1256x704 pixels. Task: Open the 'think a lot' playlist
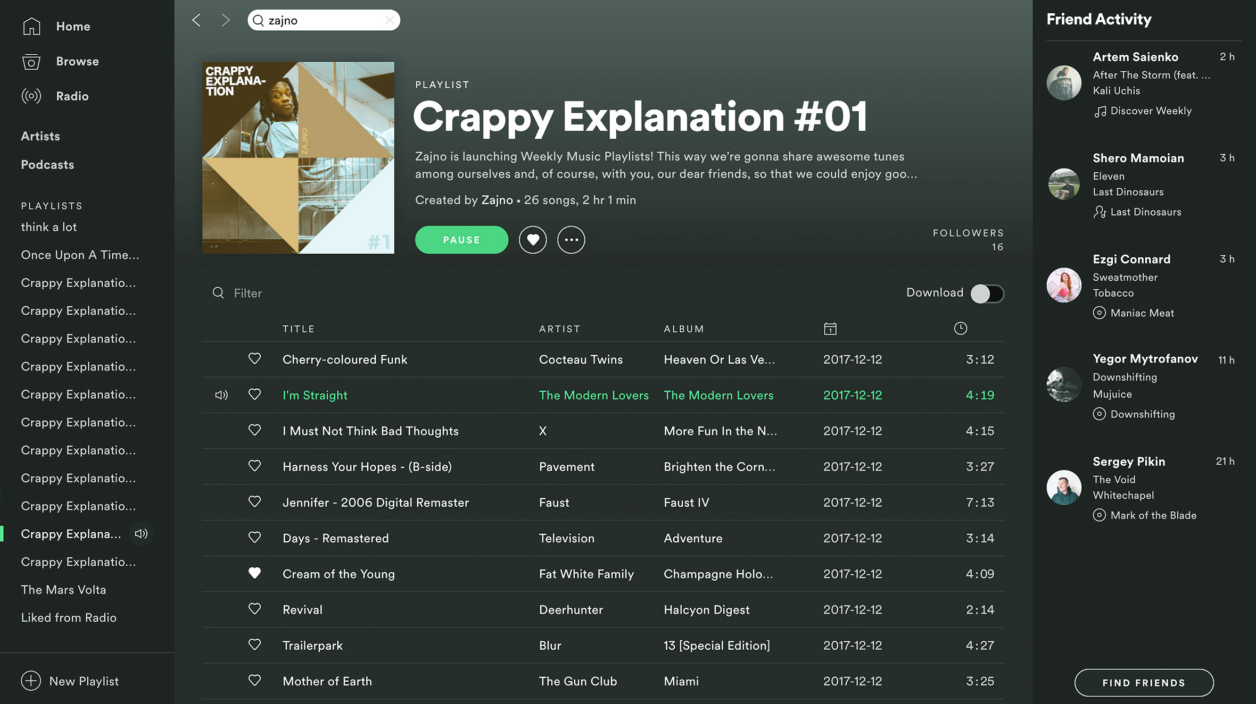49,227
